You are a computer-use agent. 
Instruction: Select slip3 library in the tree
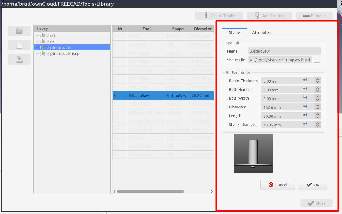tap(50, 35)
